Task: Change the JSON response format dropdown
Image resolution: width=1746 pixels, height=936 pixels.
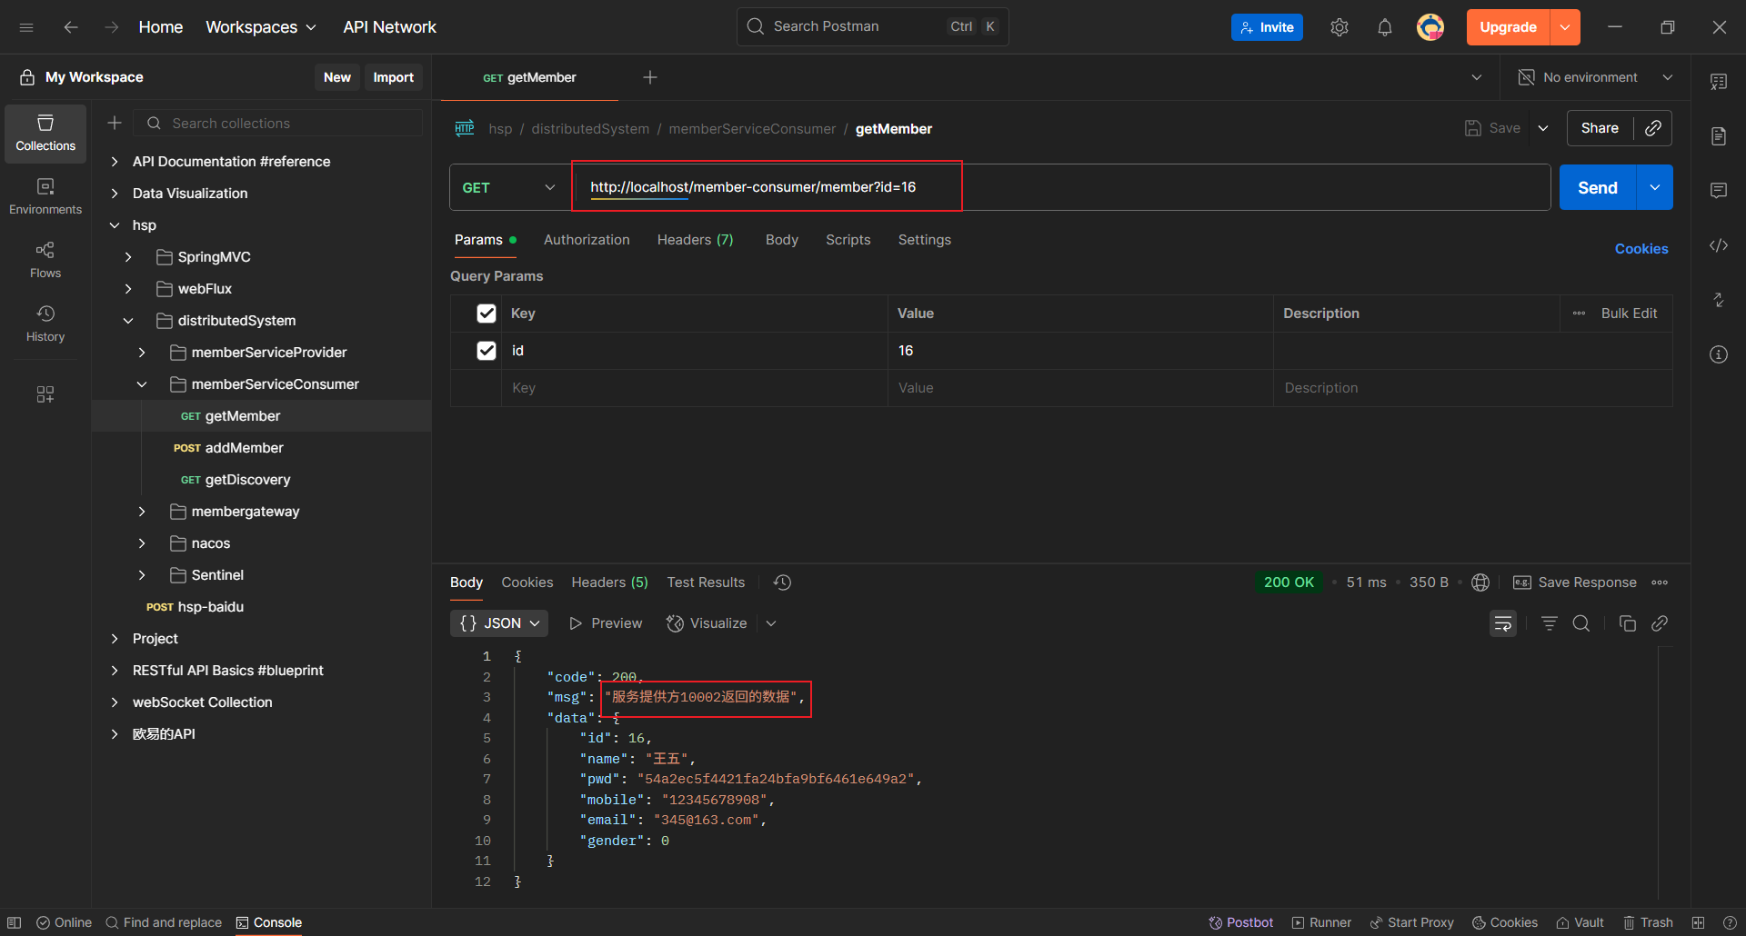Action: [x=499, y=623]
